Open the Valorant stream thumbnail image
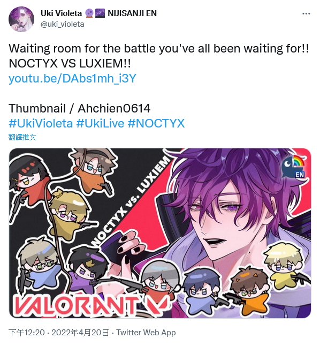Viewport: 320px width, 346px height. [x=160, y=233]
